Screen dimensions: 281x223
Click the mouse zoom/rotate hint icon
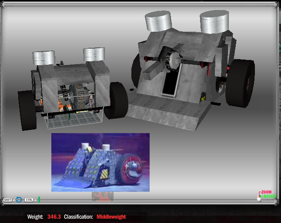(x=259, y=198)
